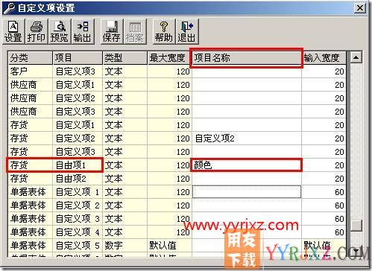Select the 客户 category cell
372x271 pixels.
coord(31,71)
